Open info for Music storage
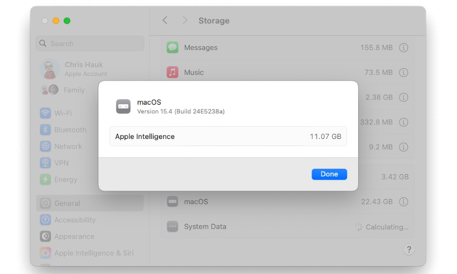Image resolution: width=457 pixels, height=274 pixels. pos(404,72)
